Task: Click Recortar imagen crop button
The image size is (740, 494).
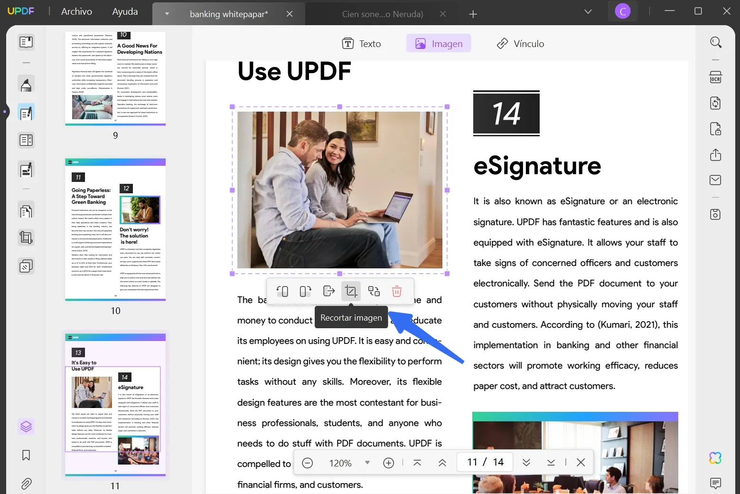Action: coord(351,291)
